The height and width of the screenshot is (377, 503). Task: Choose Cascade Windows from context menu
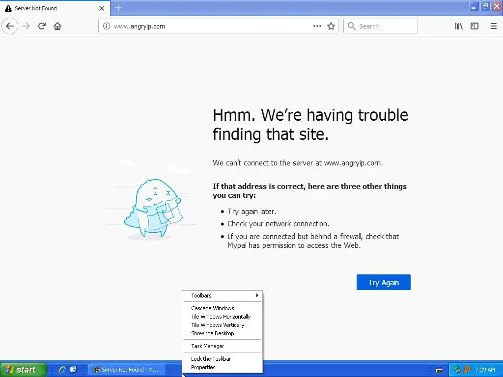(223, 308)
